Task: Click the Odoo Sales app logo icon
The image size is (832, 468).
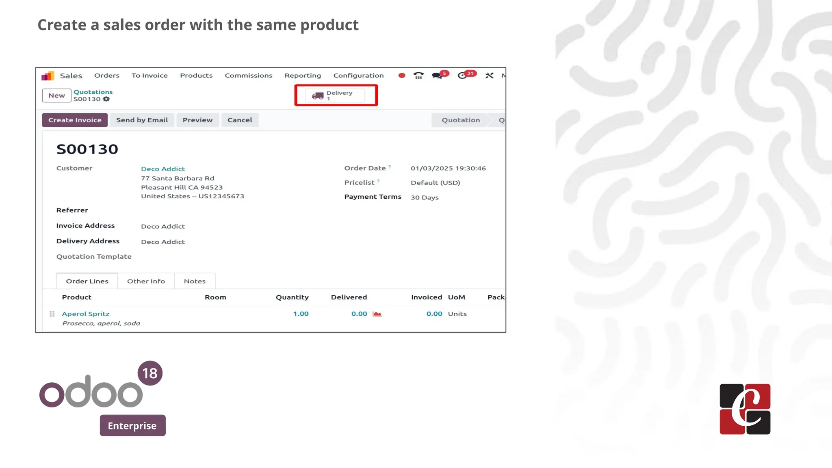Action: click(48, 76)
